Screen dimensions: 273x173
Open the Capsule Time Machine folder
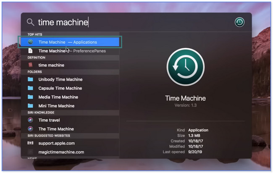point(70,88)
